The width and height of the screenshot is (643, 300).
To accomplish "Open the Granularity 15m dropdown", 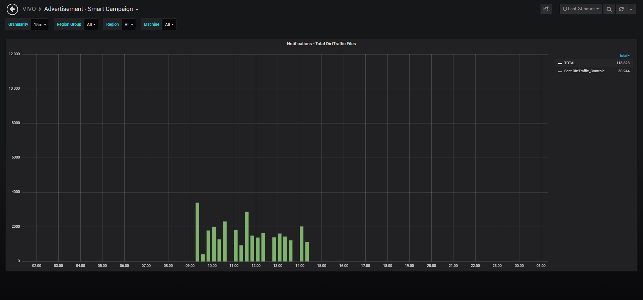I will pos(40,24).
